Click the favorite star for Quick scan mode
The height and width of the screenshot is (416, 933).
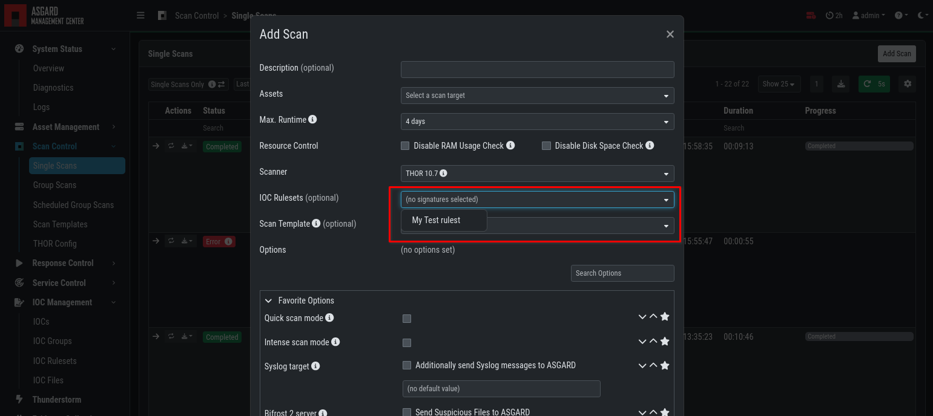665,317
